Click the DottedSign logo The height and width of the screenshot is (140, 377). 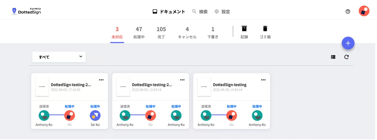click(26, 11)
